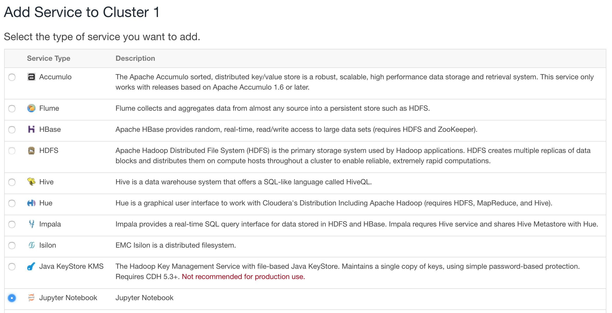Click the Service Type column header
This screenshot has height=313, width=612.
click(48, 58)
